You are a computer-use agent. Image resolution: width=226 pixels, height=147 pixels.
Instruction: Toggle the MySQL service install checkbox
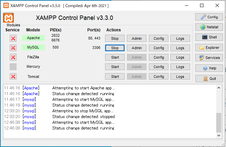[13, 48]
